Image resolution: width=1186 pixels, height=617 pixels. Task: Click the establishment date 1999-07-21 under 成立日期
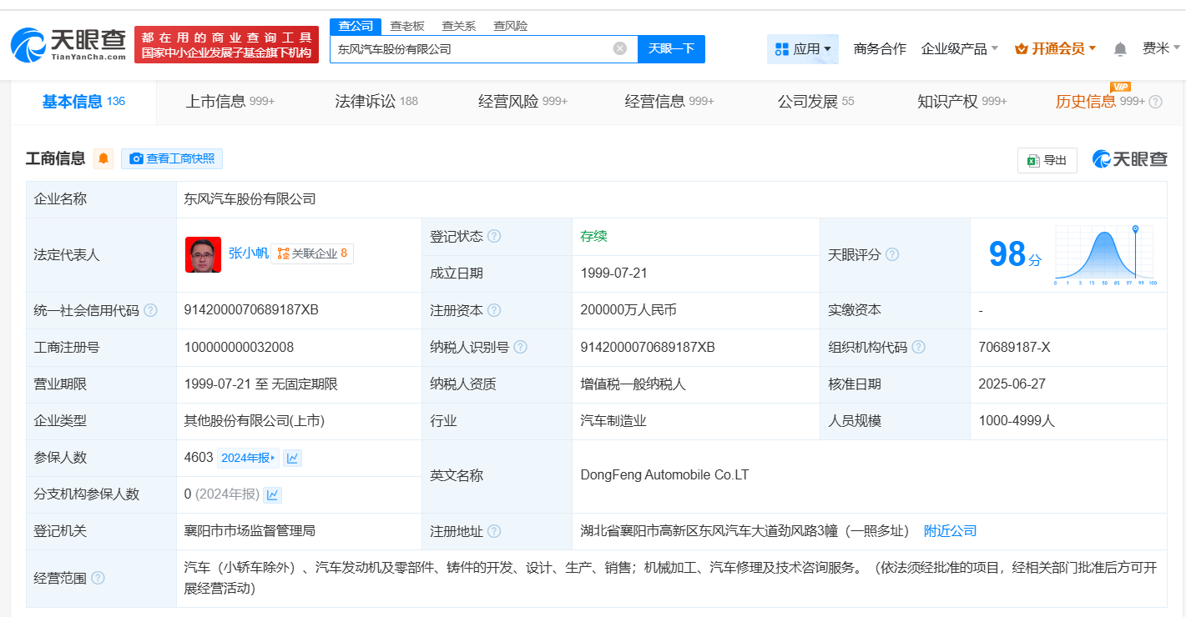pos(613,273)
